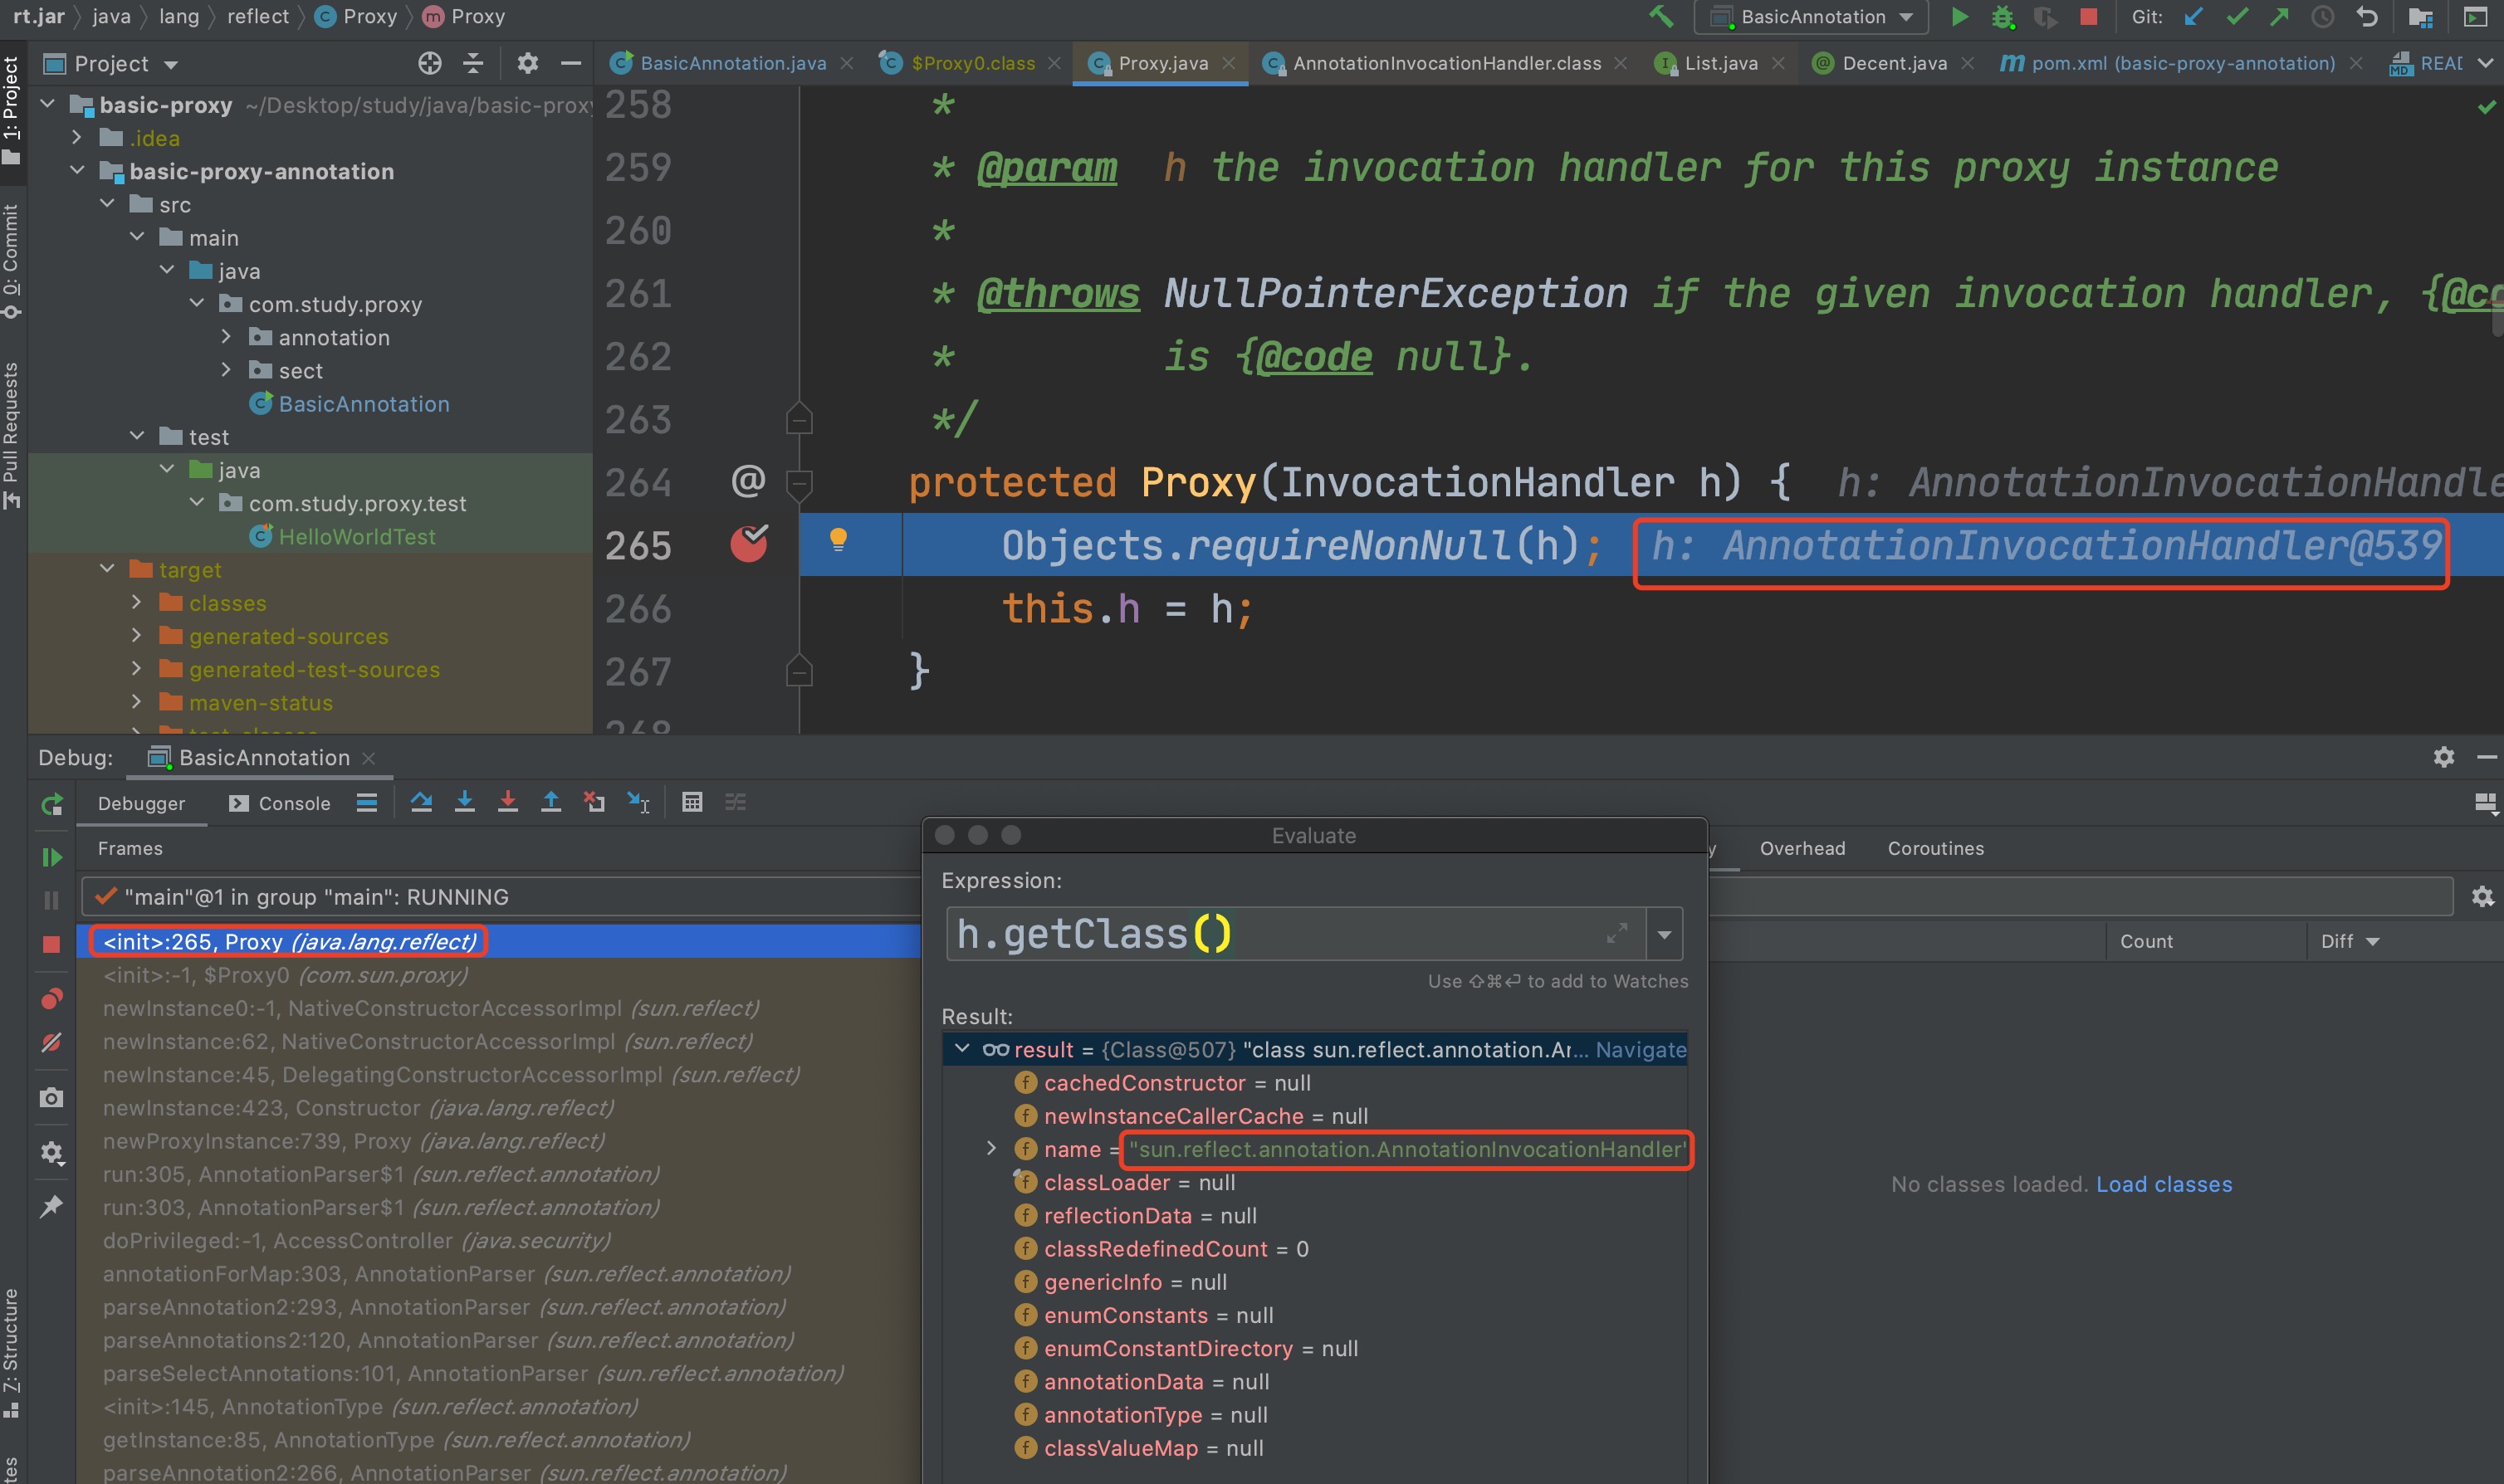Click the Mute Breakpoints icon

coord(52,1043)
